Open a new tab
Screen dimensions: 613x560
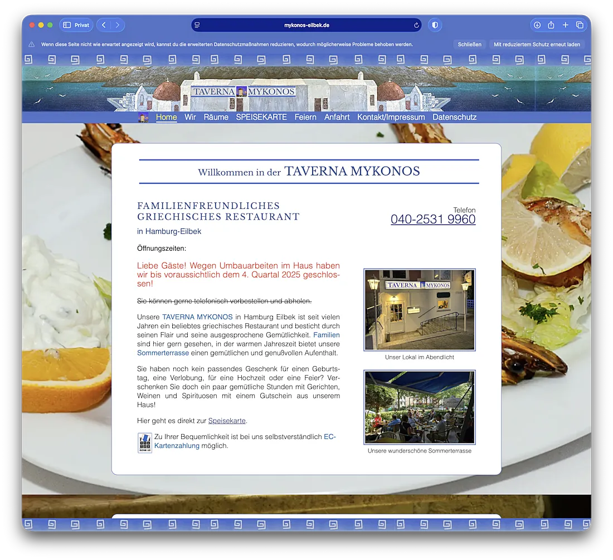pyautogui.click(x=565, y=25)
